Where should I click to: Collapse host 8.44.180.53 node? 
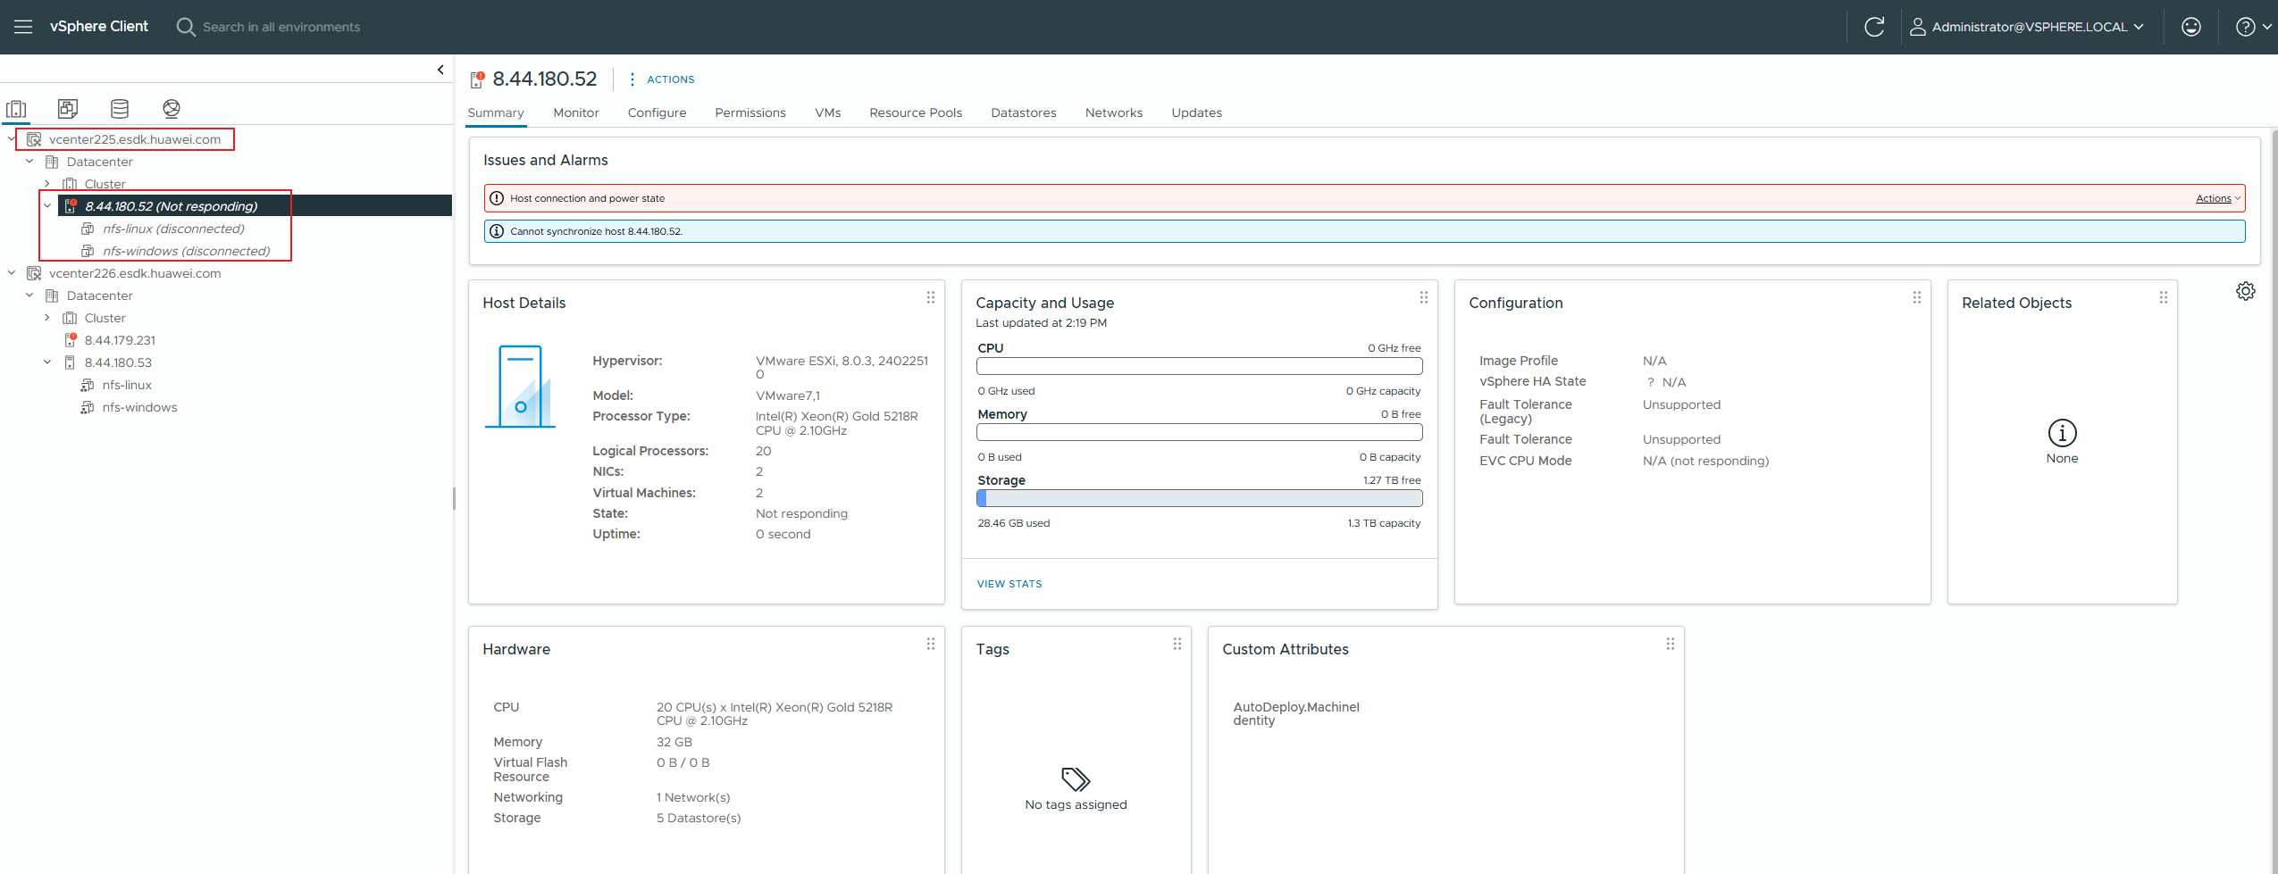tap(46, 362)
